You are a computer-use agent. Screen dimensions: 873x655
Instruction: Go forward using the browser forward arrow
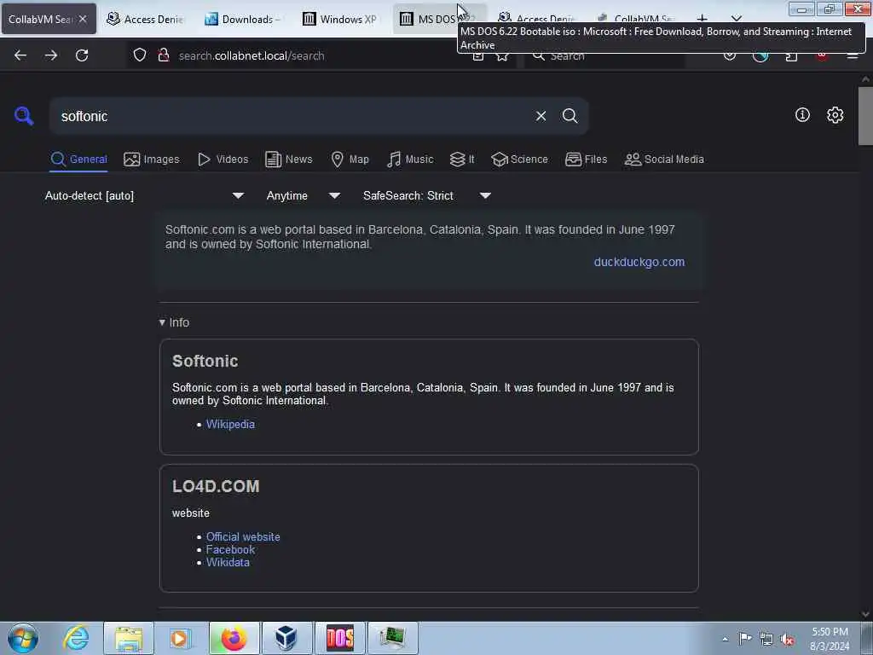point(50,55)
